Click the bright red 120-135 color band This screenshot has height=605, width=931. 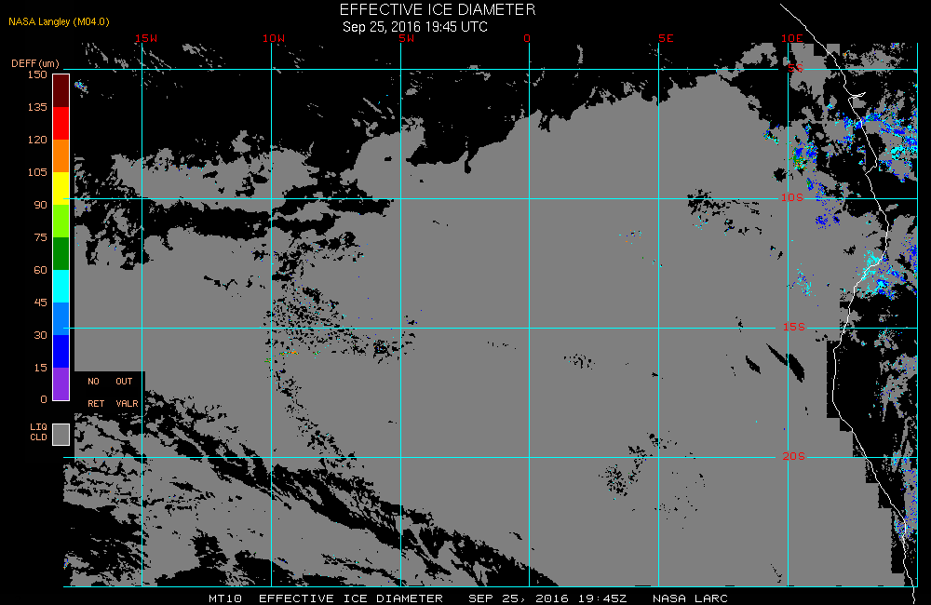[61, 124]
